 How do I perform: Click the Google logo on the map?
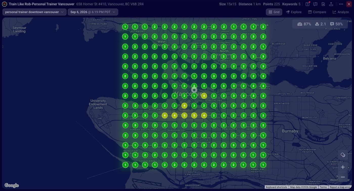pyautogui.click(x=12, y=185)
